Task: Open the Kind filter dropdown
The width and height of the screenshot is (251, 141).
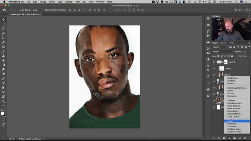Action: [x=220, y=47]
